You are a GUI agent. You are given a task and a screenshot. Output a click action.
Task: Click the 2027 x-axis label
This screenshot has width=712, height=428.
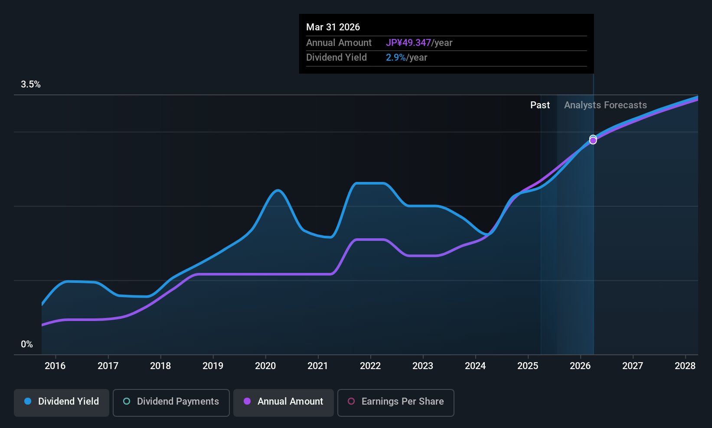633,366
